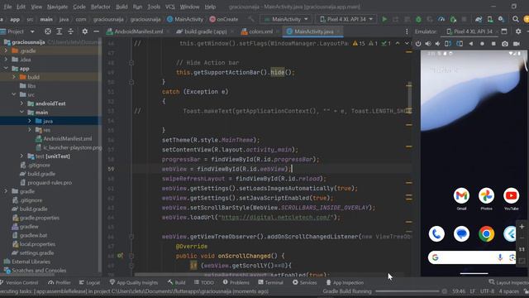Expand the .idea folder
Image resolution: width=529 pixels, height=298 pixels.
(x=6, y=60)
